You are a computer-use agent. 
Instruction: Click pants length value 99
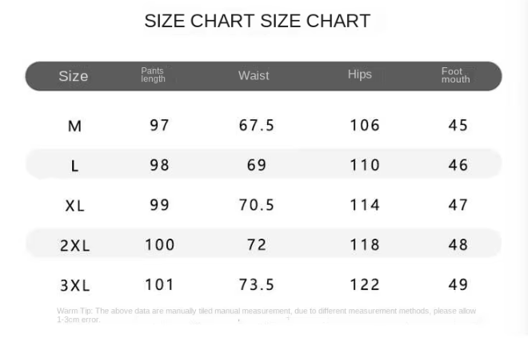pyautogui.click(x=160, y=205)
